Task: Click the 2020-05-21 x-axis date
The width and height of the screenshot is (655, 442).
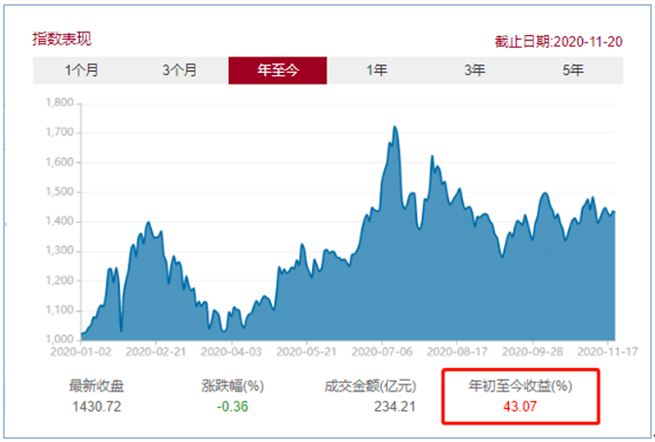Action: 306,351
